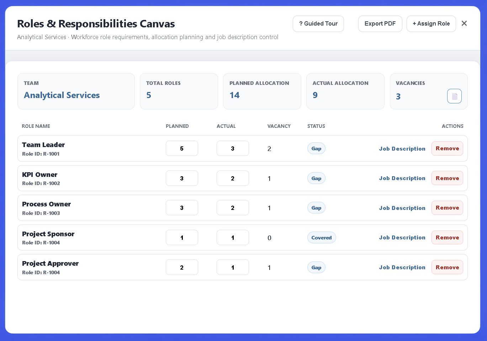The image size is (487, 341).
Task: Click the ACTIONS column header
Action: click(452, 126)
